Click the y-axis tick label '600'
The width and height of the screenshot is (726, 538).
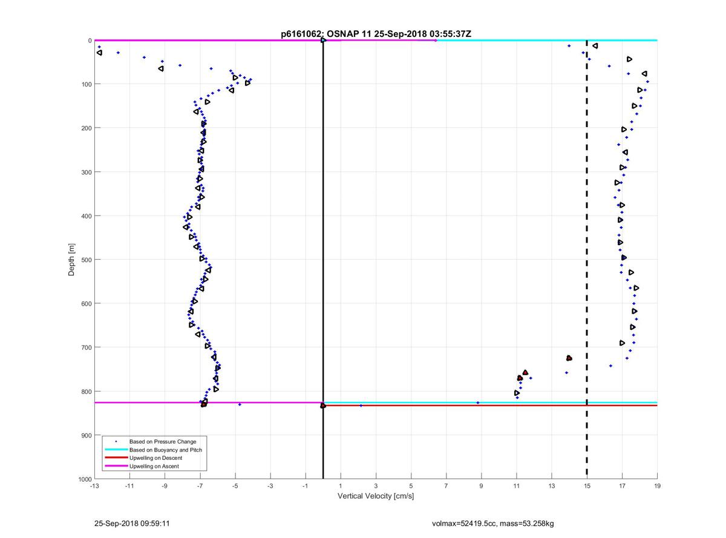[86, 304]
